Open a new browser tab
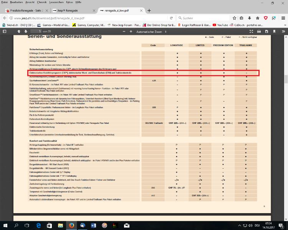This screenshot has width=288, height=230. point(149,10)
